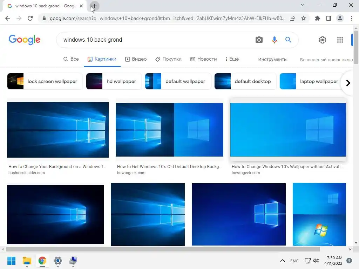
Task: Click the vertical page scrollbar
Action: click(x=356, y=47)
